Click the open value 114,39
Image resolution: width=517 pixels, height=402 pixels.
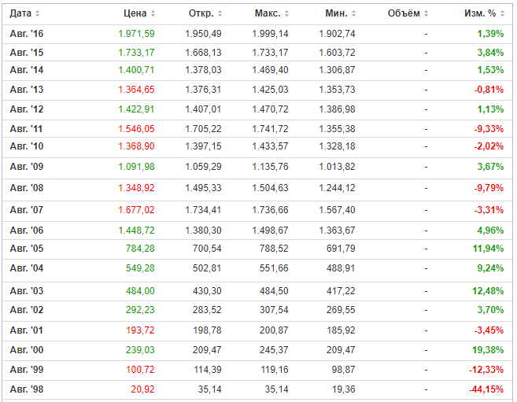coord(208,370)
